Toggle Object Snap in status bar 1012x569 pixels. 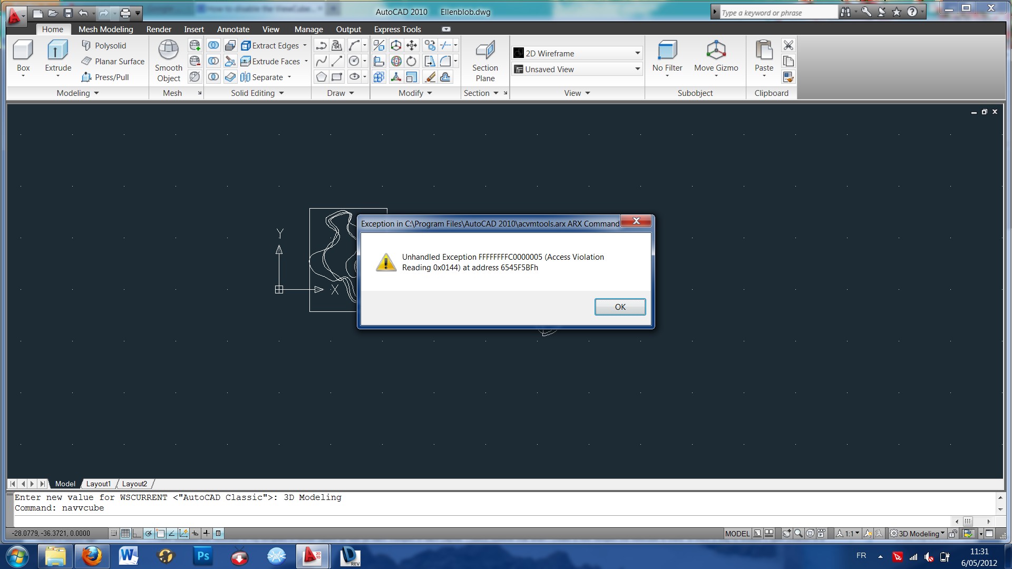[160, 533]
